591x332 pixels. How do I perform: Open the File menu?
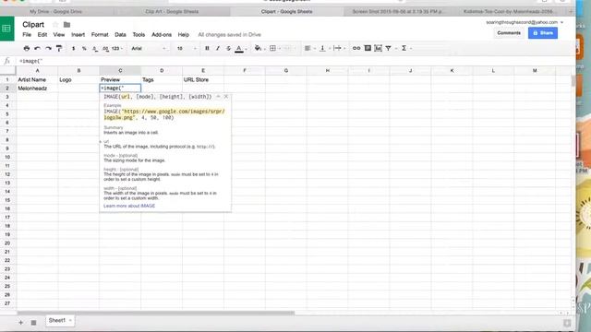[x=27, y=35]
